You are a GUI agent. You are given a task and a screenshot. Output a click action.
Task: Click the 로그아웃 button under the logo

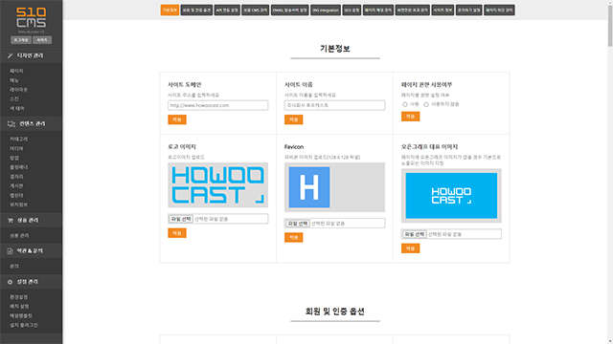click(21, 40)
